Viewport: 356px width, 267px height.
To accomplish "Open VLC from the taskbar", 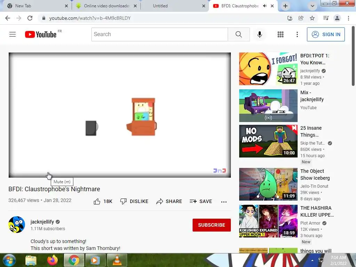I will [x=117, y=260].
